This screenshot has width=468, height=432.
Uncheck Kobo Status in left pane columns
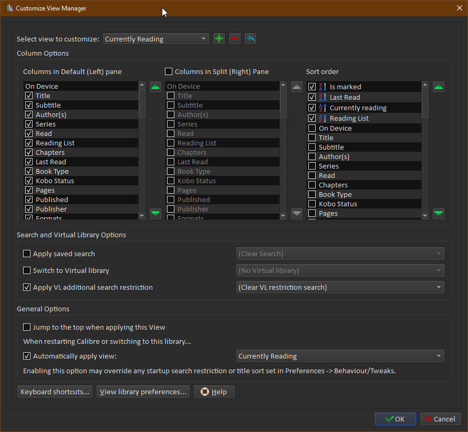coord(29,181)
